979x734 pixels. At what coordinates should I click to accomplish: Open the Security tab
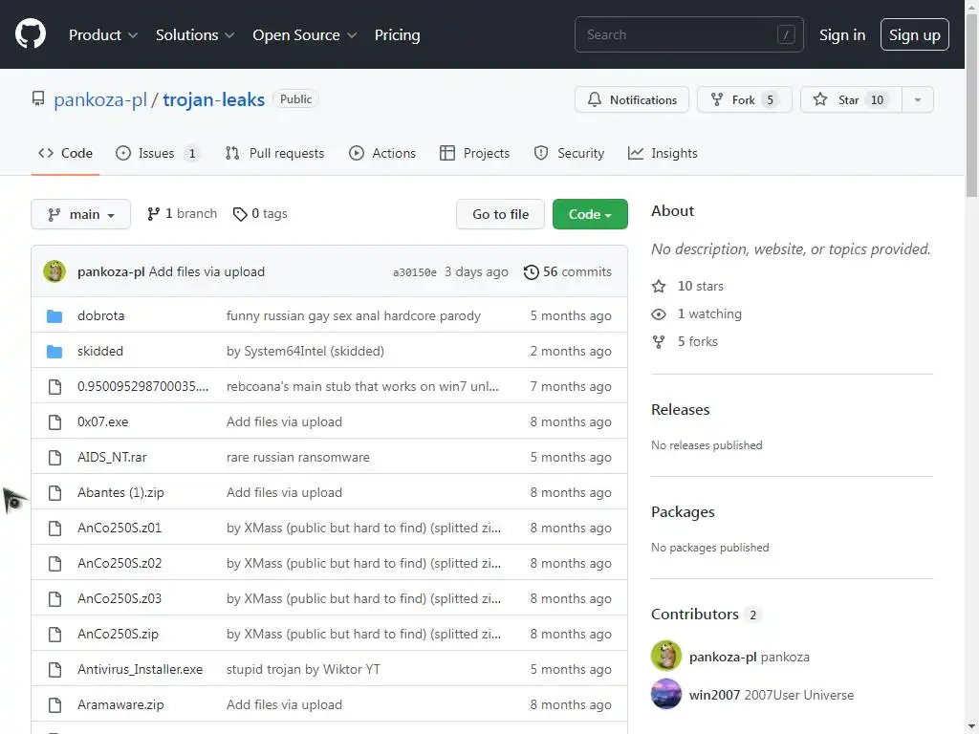click(x=569, y=153)
